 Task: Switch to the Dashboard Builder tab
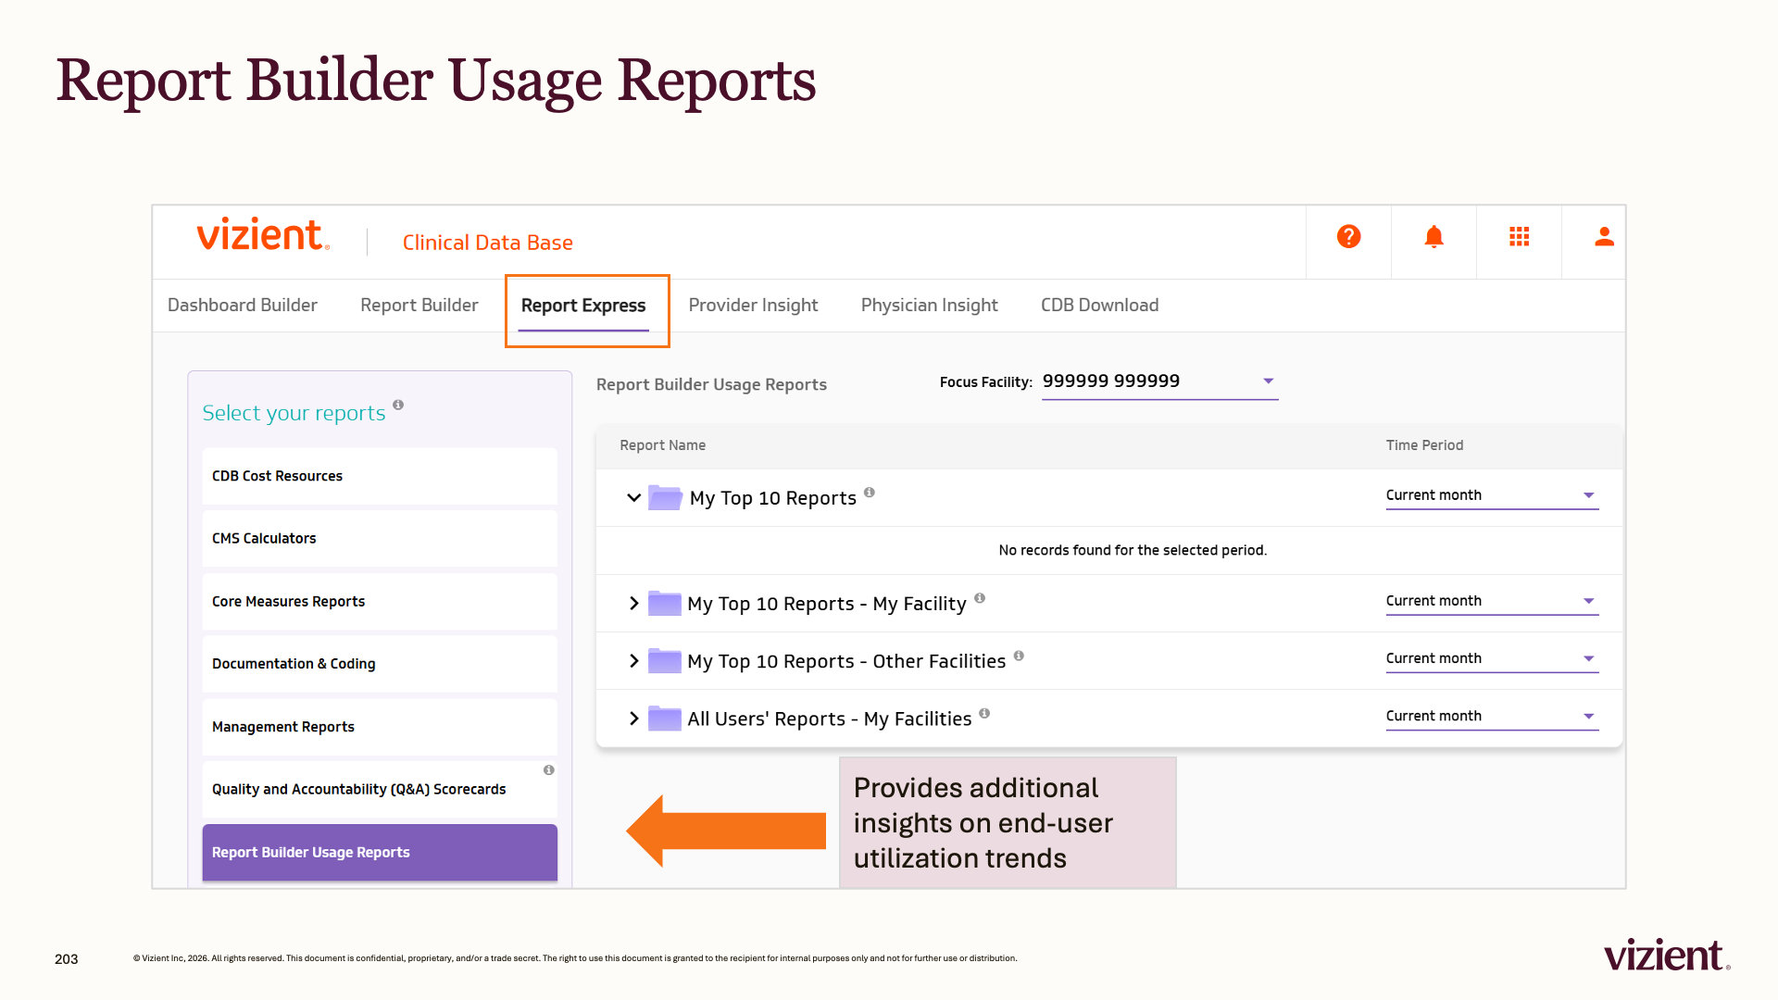point(243,305)
